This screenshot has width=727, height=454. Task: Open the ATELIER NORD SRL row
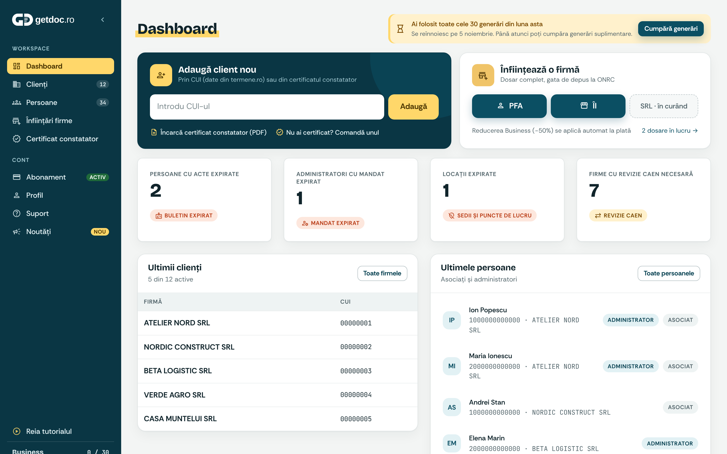pos(278,323)
